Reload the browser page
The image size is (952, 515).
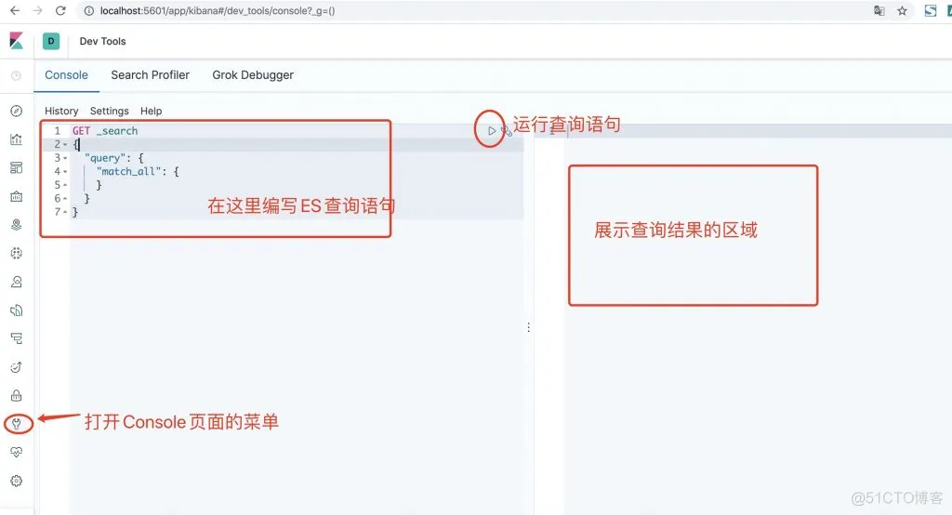60,10
